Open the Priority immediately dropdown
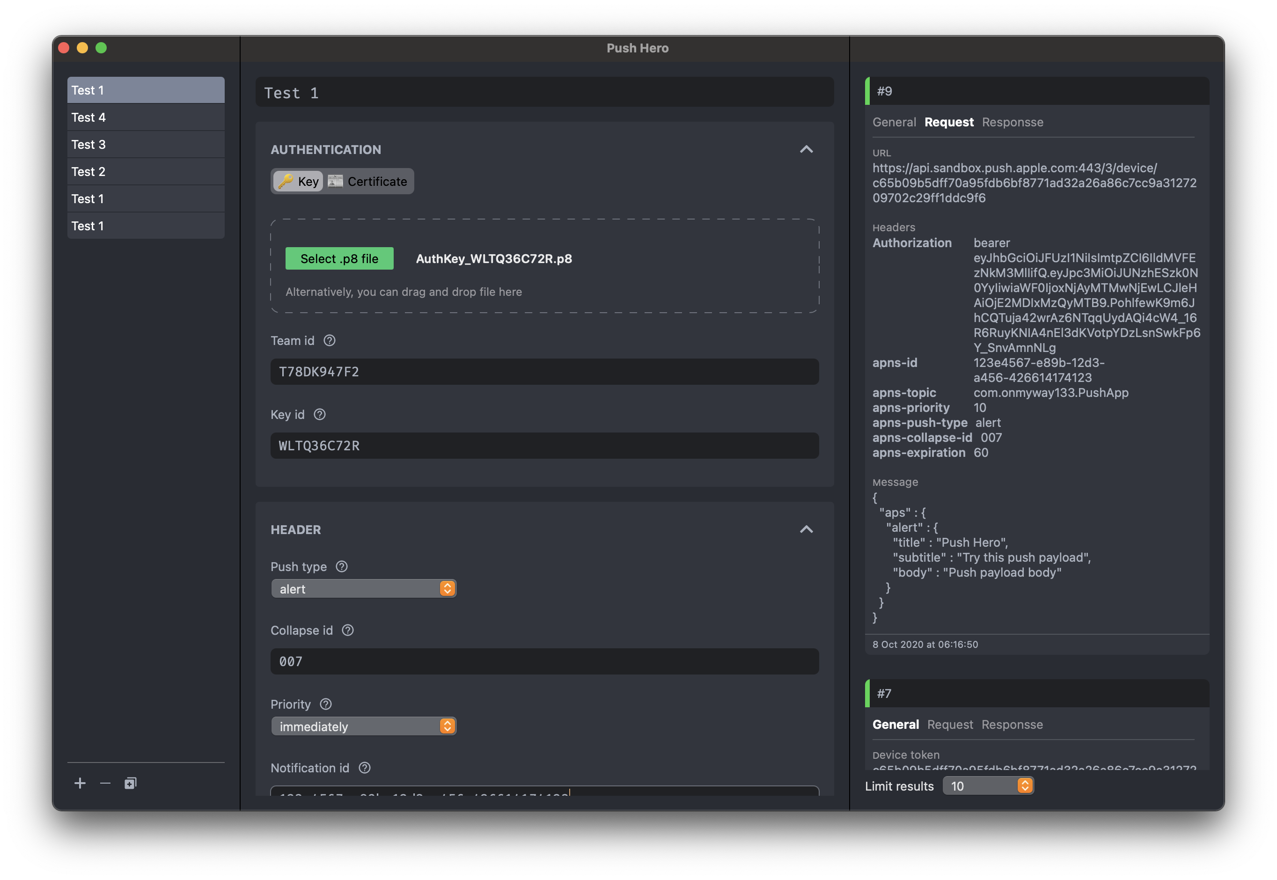1277x880 pixels. click(x=363, y=727)
